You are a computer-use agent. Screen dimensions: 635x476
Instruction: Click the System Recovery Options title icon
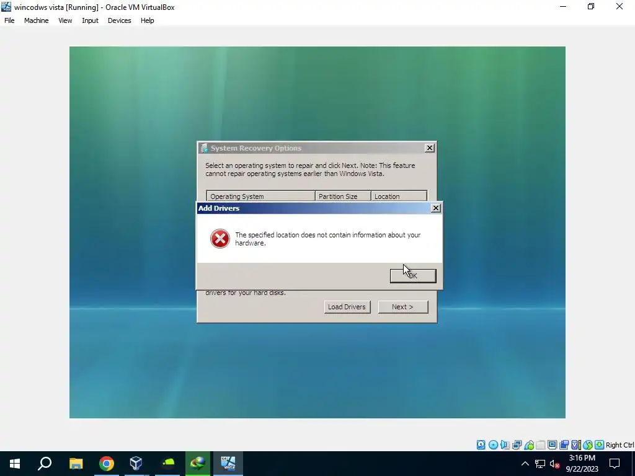(205, 148)
